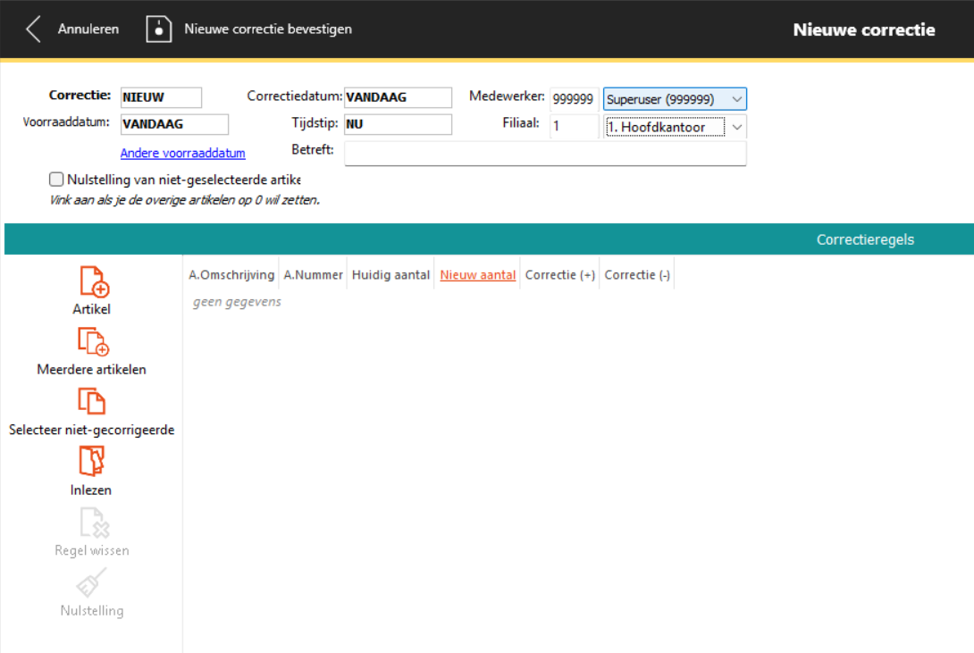Click the Tijdstip field showing NU
The image size is (974, 653).
[x=398, y=124]
